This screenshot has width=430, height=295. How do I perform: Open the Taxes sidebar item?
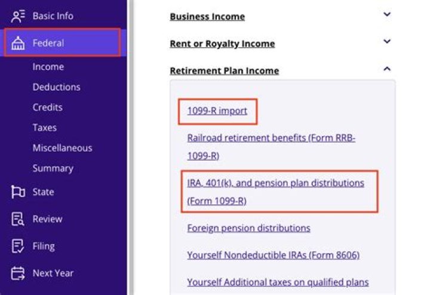45,128
